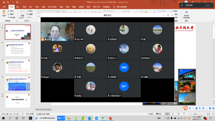
Task: Click the zoom in plus button
Action: point(205,114)
